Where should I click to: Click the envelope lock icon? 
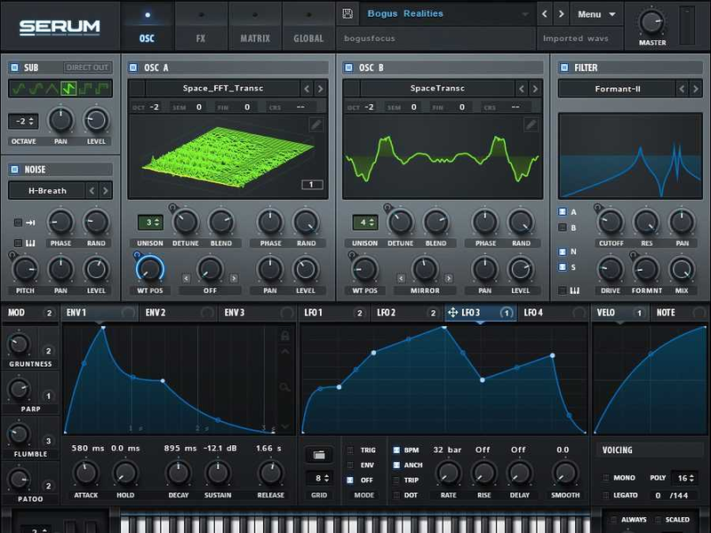pos(284,336)
